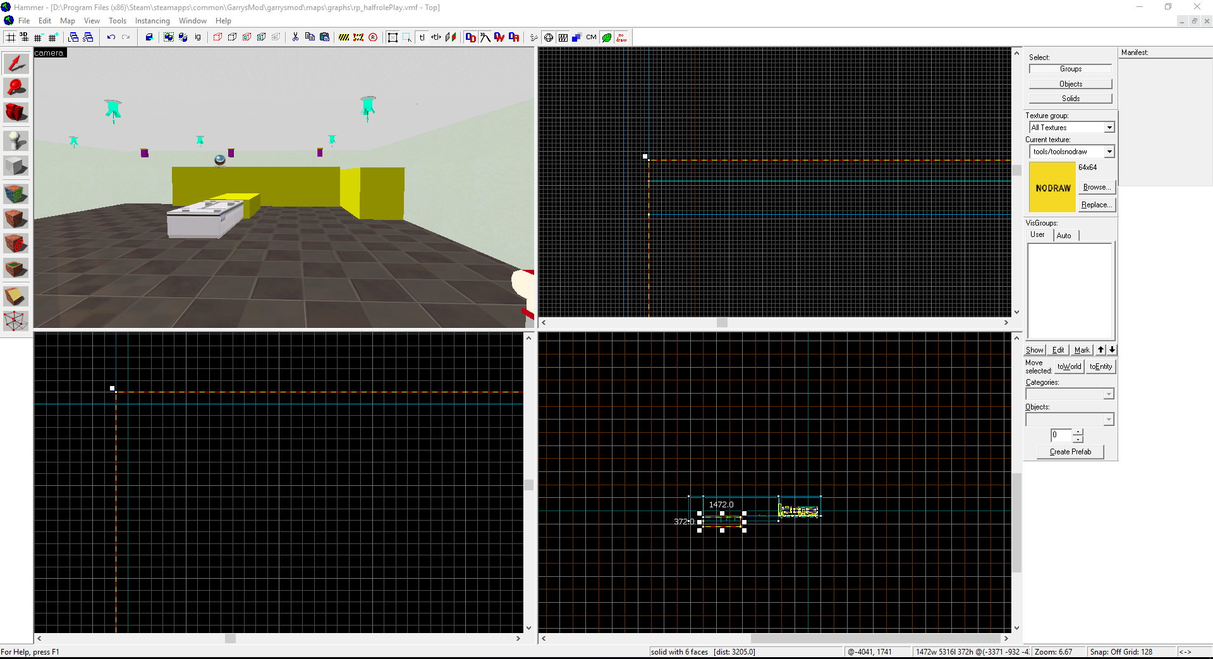Click the Browse... texture button
The height and width of the screenshot is (659, 1213).
point(1097,187)
